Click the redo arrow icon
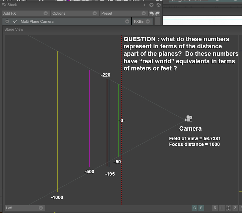 click(x=158, y=13)
